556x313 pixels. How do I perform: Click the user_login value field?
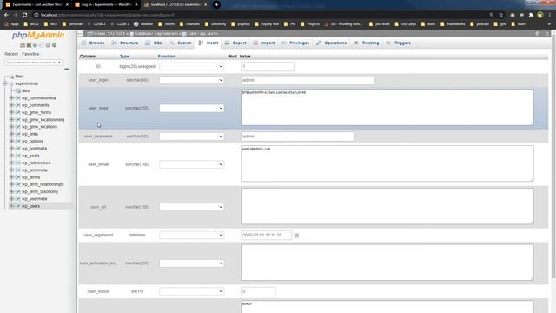(308, 80)
